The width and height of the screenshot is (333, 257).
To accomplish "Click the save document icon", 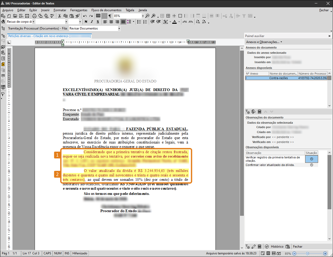I will pos(27,16).
